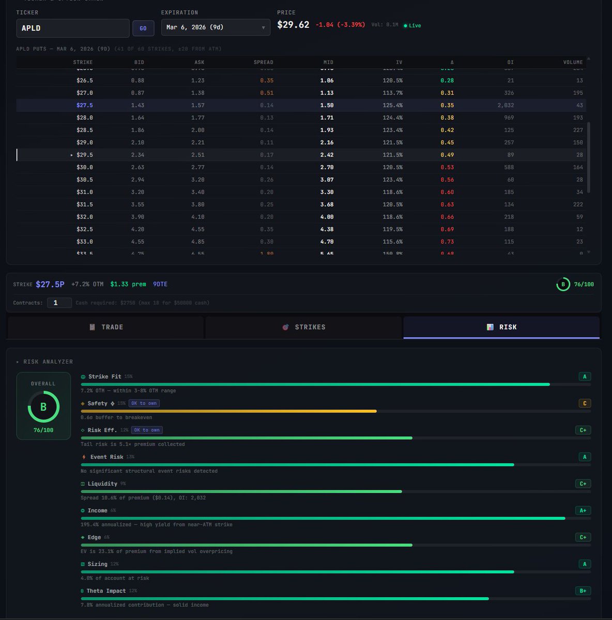Click the Strikes tab target icon
Viewport: 612px width, 620px height.
pos(286,327)
